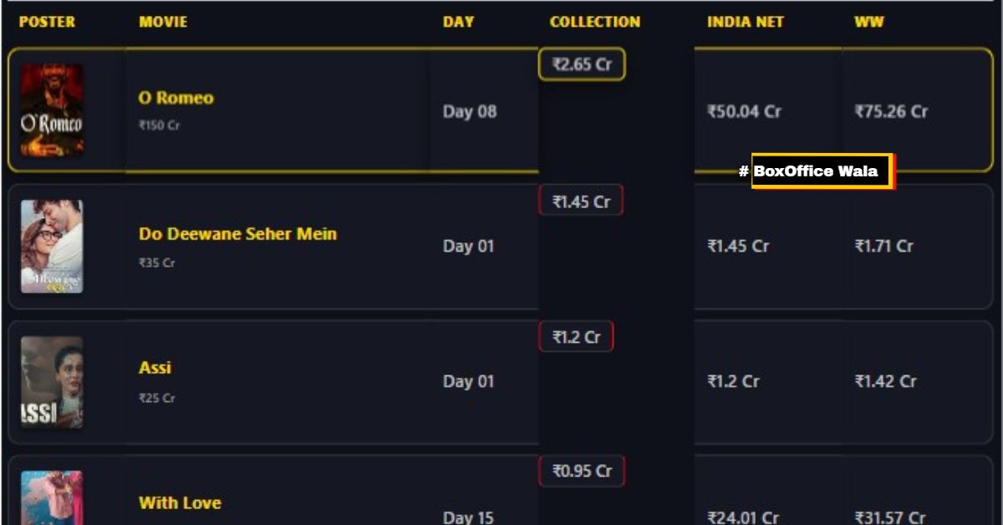The width and height of the screenshot is (1003, 525).
Task: Open the With Love movie title
Action: [x=180, y=503]
